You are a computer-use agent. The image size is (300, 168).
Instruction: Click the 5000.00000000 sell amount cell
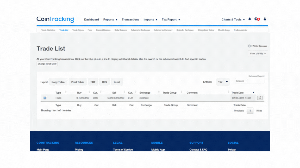pos(116,98)
